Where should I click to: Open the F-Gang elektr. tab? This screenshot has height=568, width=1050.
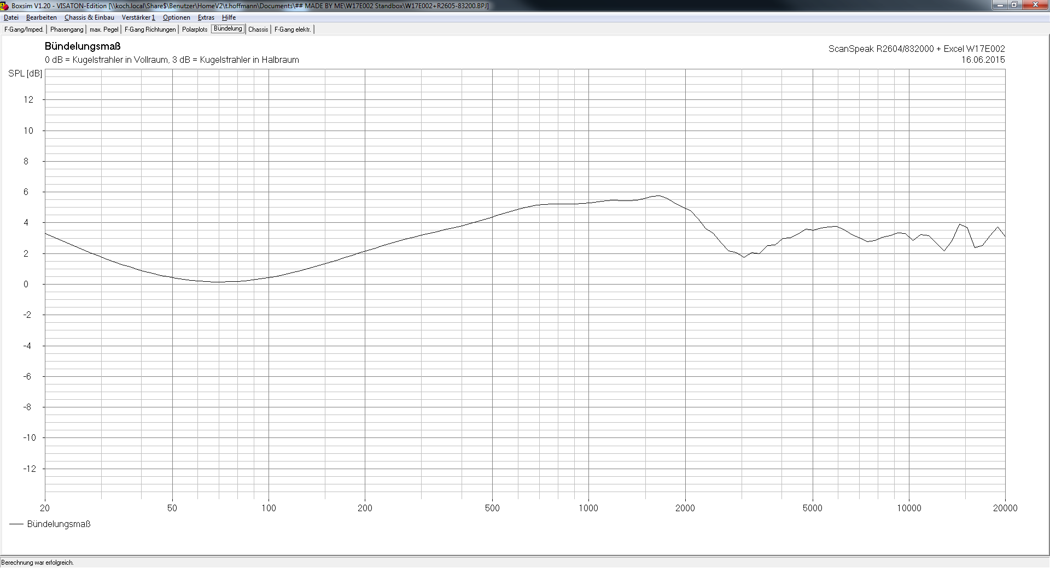coord(293,29)
